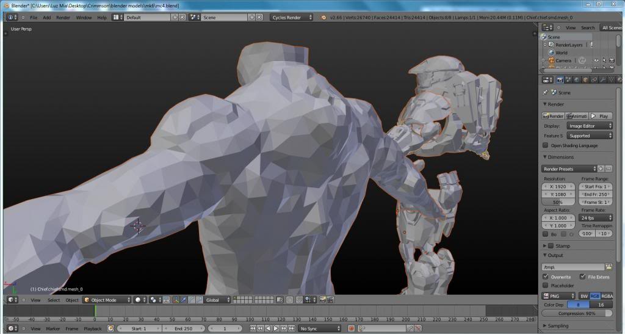Open the Global orientation dropdown

coord(218,300)
